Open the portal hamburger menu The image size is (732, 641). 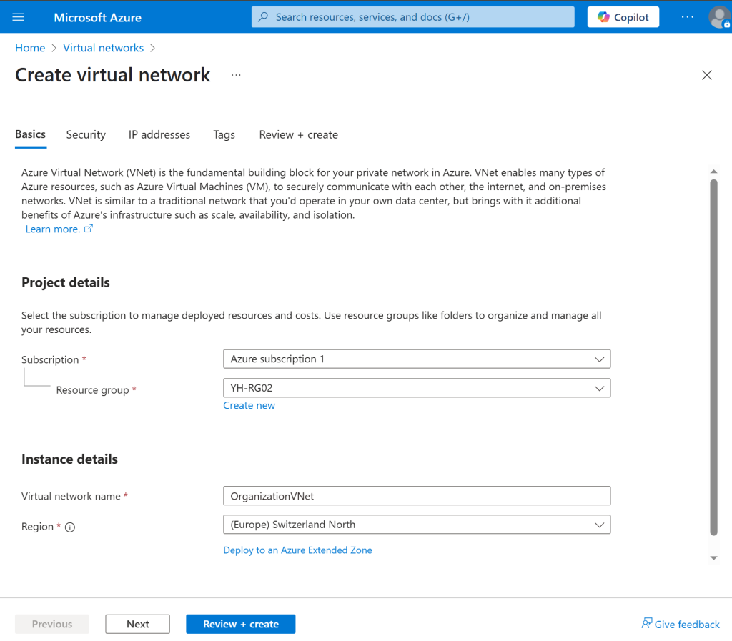(18, 17)
